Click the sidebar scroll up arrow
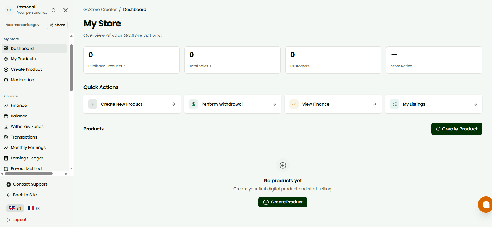492x227 pixels. coord(71,36)
